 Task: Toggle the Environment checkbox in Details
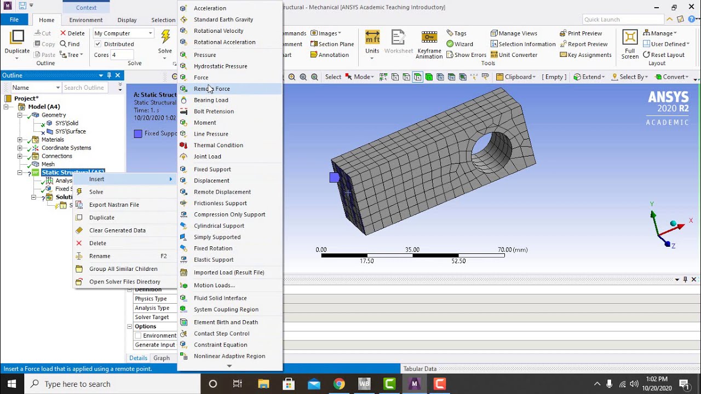[x=138, y=336]
